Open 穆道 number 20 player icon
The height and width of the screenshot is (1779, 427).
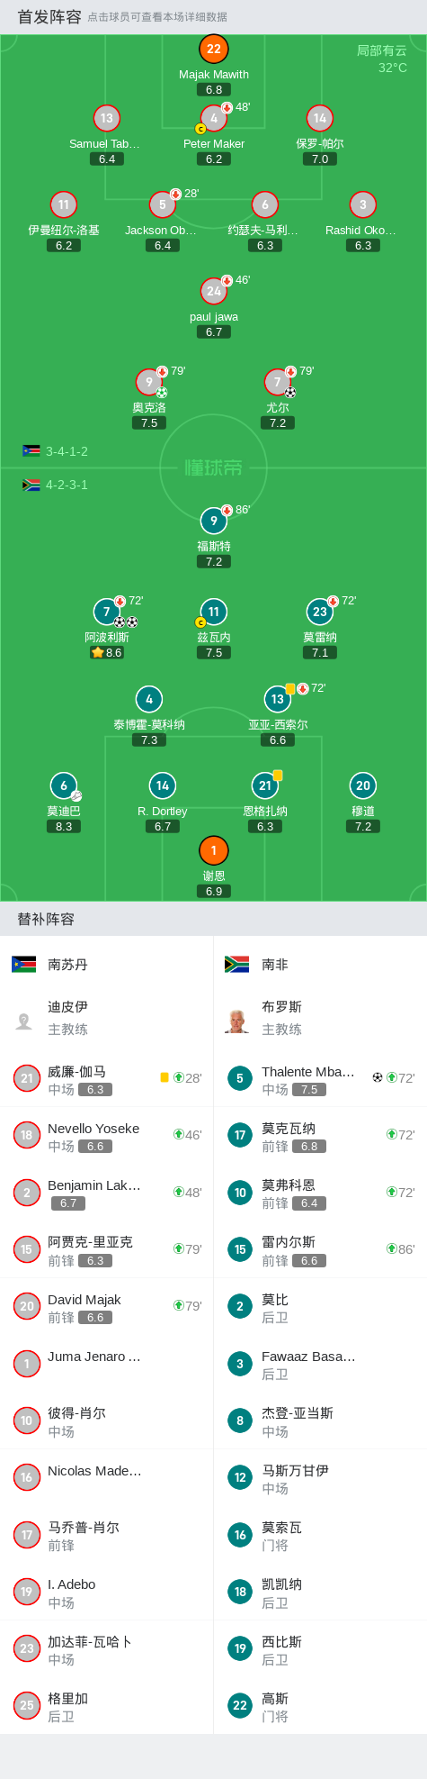click(363, 785)
